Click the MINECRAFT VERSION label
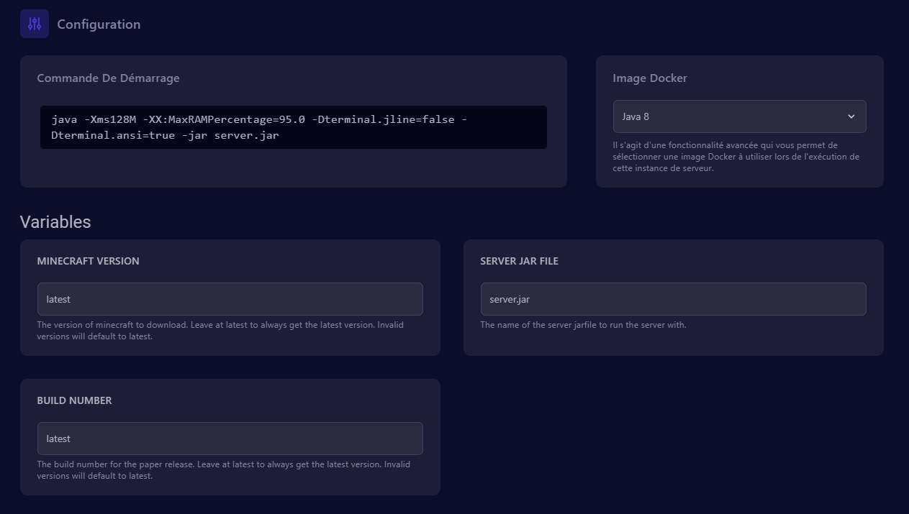Image resolution: width=909 pixels, height=514 pixels. click(x=89, y=261)
